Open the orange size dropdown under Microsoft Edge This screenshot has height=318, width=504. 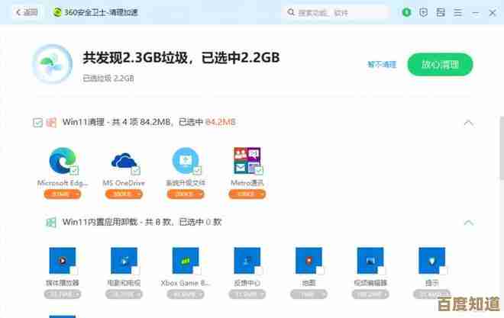pos(63,194)
